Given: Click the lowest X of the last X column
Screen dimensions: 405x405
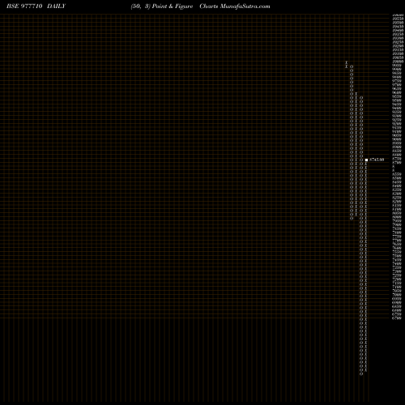Looking at the screenshot, I should [366, 370].
